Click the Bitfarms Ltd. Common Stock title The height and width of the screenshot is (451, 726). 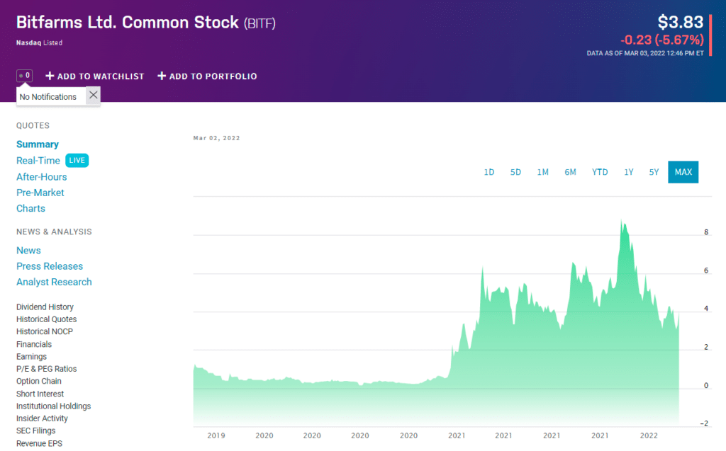click(128, 22)
